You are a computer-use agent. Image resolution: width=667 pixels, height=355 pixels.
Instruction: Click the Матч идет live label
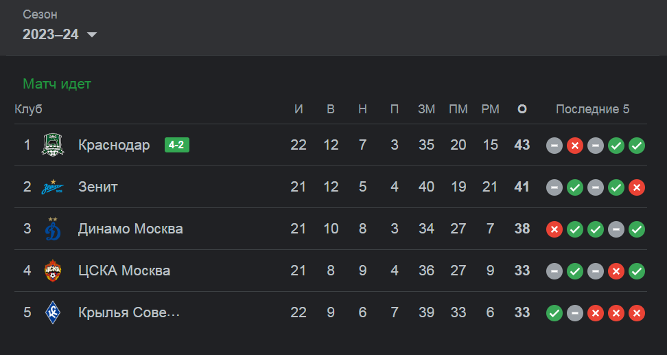click(x=57, y=84)
